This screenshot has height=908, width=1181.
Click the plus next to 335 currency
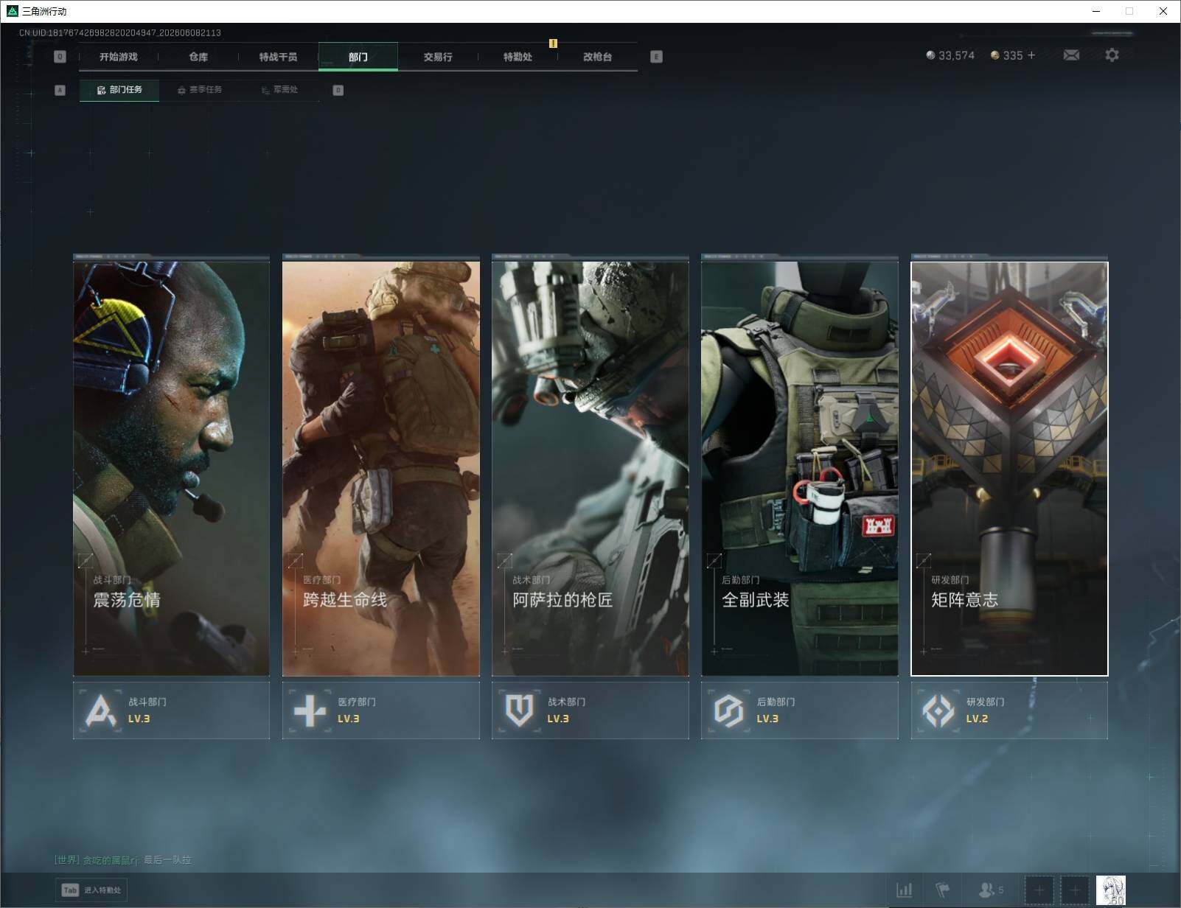[x=1031, y=55]
